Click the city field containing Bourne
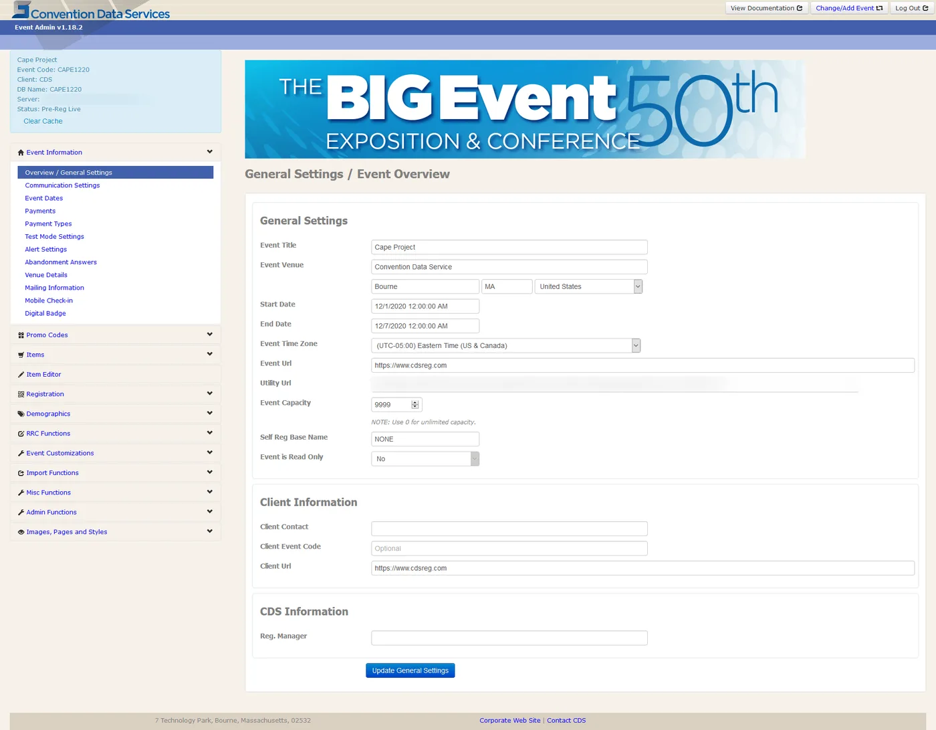The width and height of the screenshot is (936, 730). (425, 286)
